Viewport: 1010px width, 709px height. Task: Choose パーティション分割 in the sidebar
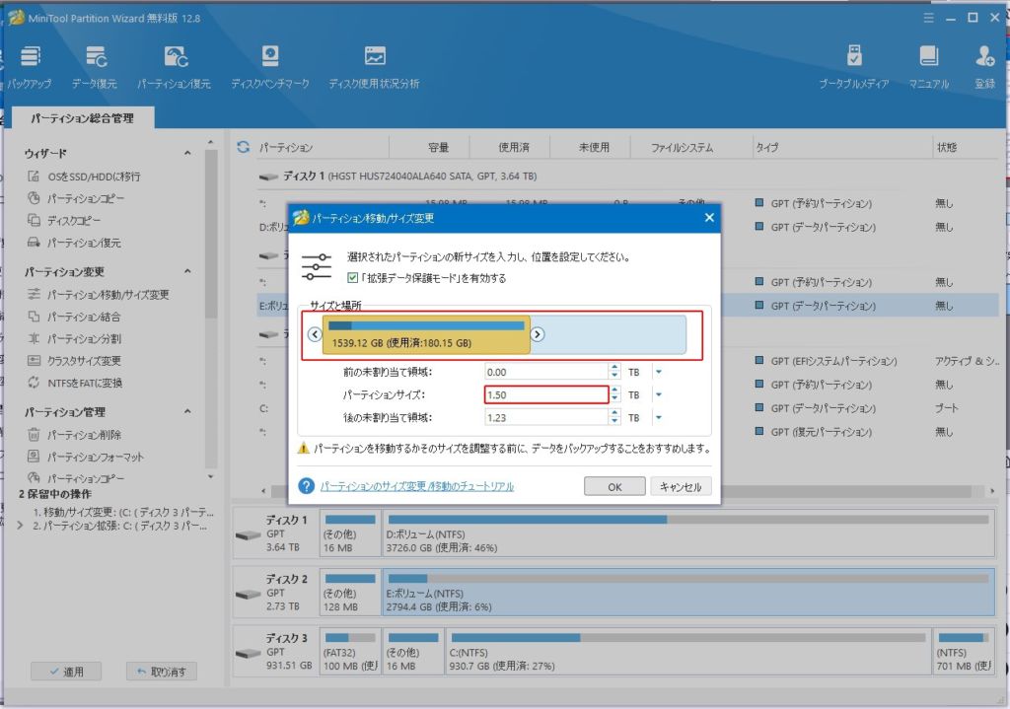click(x=84, y=338)
